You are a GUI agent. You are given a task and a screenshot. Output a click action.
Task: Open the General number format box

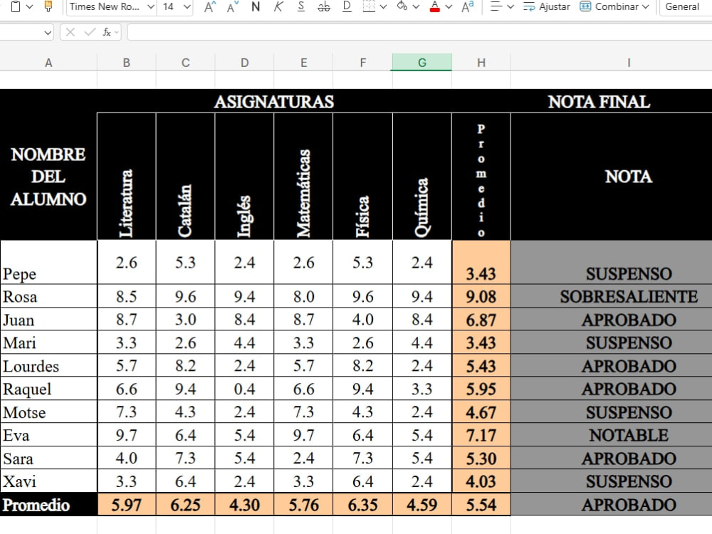coord(686,7)
